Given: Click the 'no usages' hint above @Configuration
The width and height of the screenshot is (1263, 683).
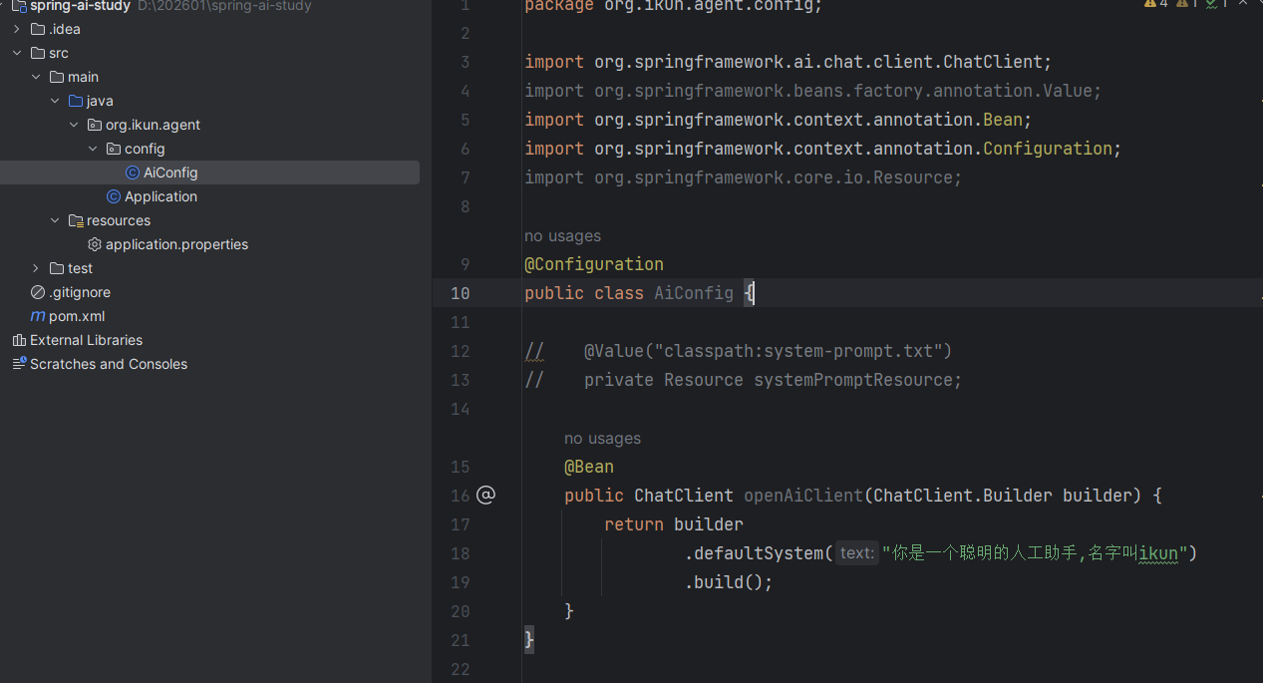Looking at the screenshot, I should tap(562, 236).
